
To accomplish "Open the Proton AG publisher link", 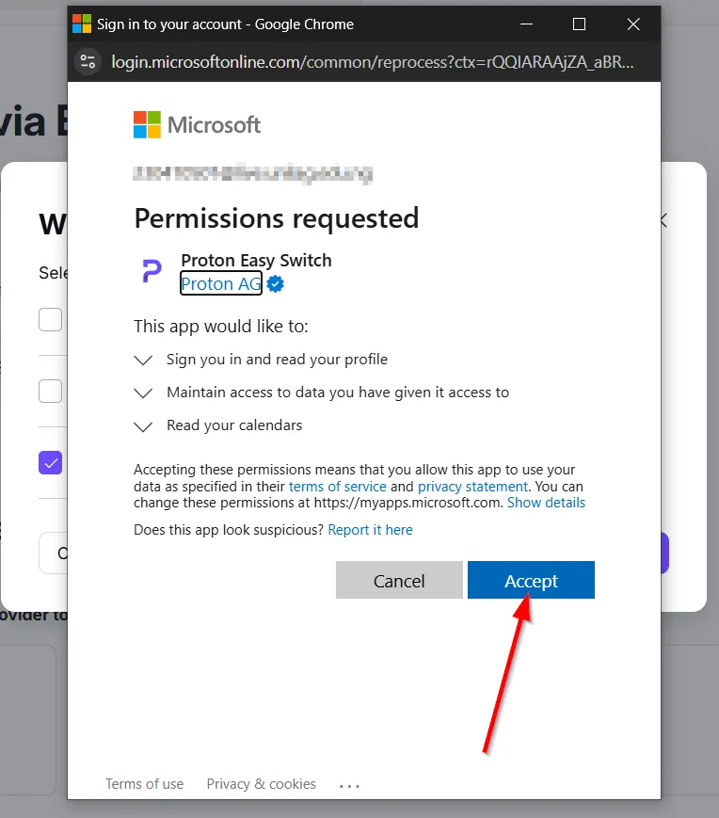I will (x=221, y=283).
